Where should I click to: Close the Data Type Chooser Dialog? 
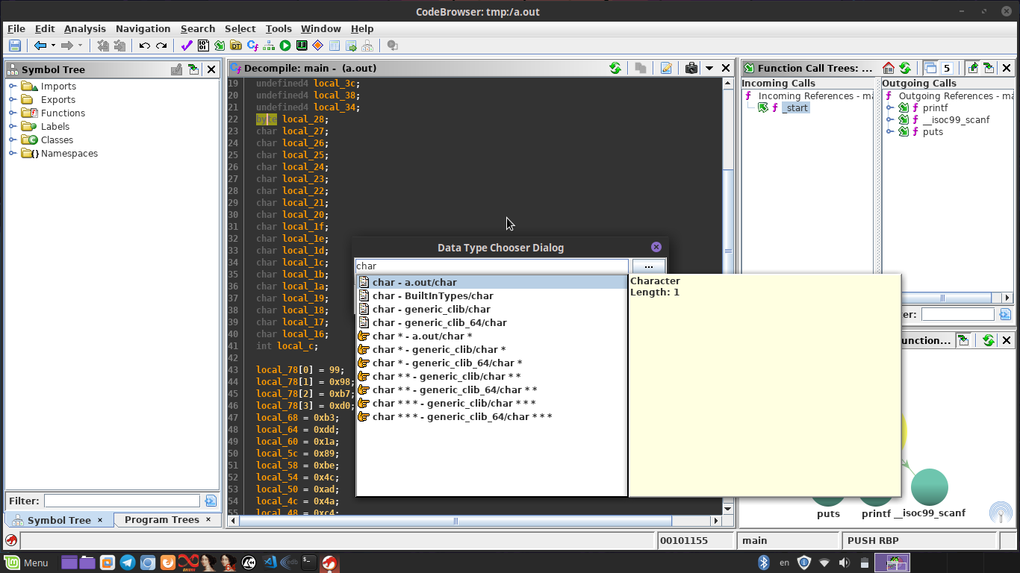[656, 247]
